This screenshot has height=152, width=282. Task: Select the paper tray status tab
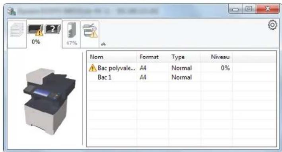coord(44,34)
